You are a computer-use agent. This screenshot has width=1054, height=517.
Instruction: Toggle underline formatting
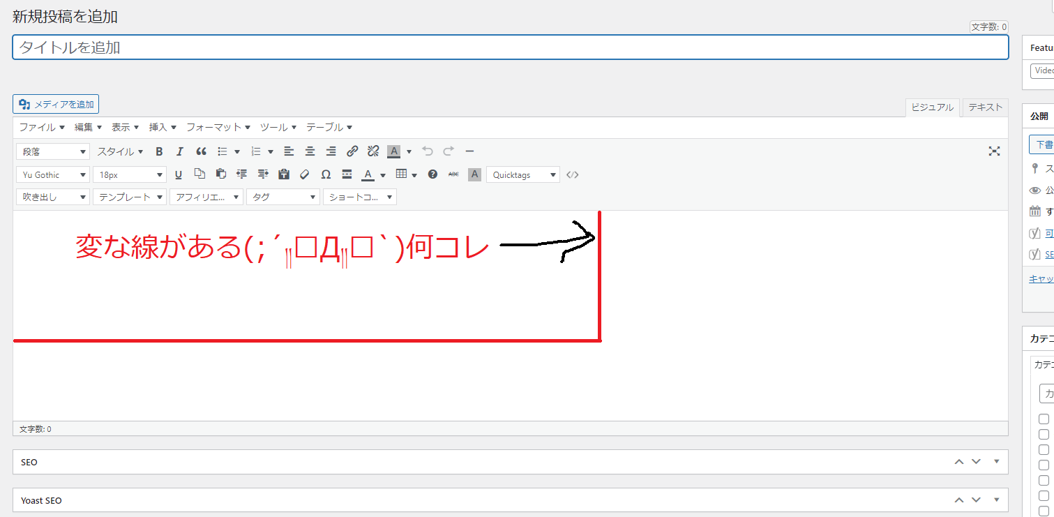pyautogui.click(x=179, y=174)
